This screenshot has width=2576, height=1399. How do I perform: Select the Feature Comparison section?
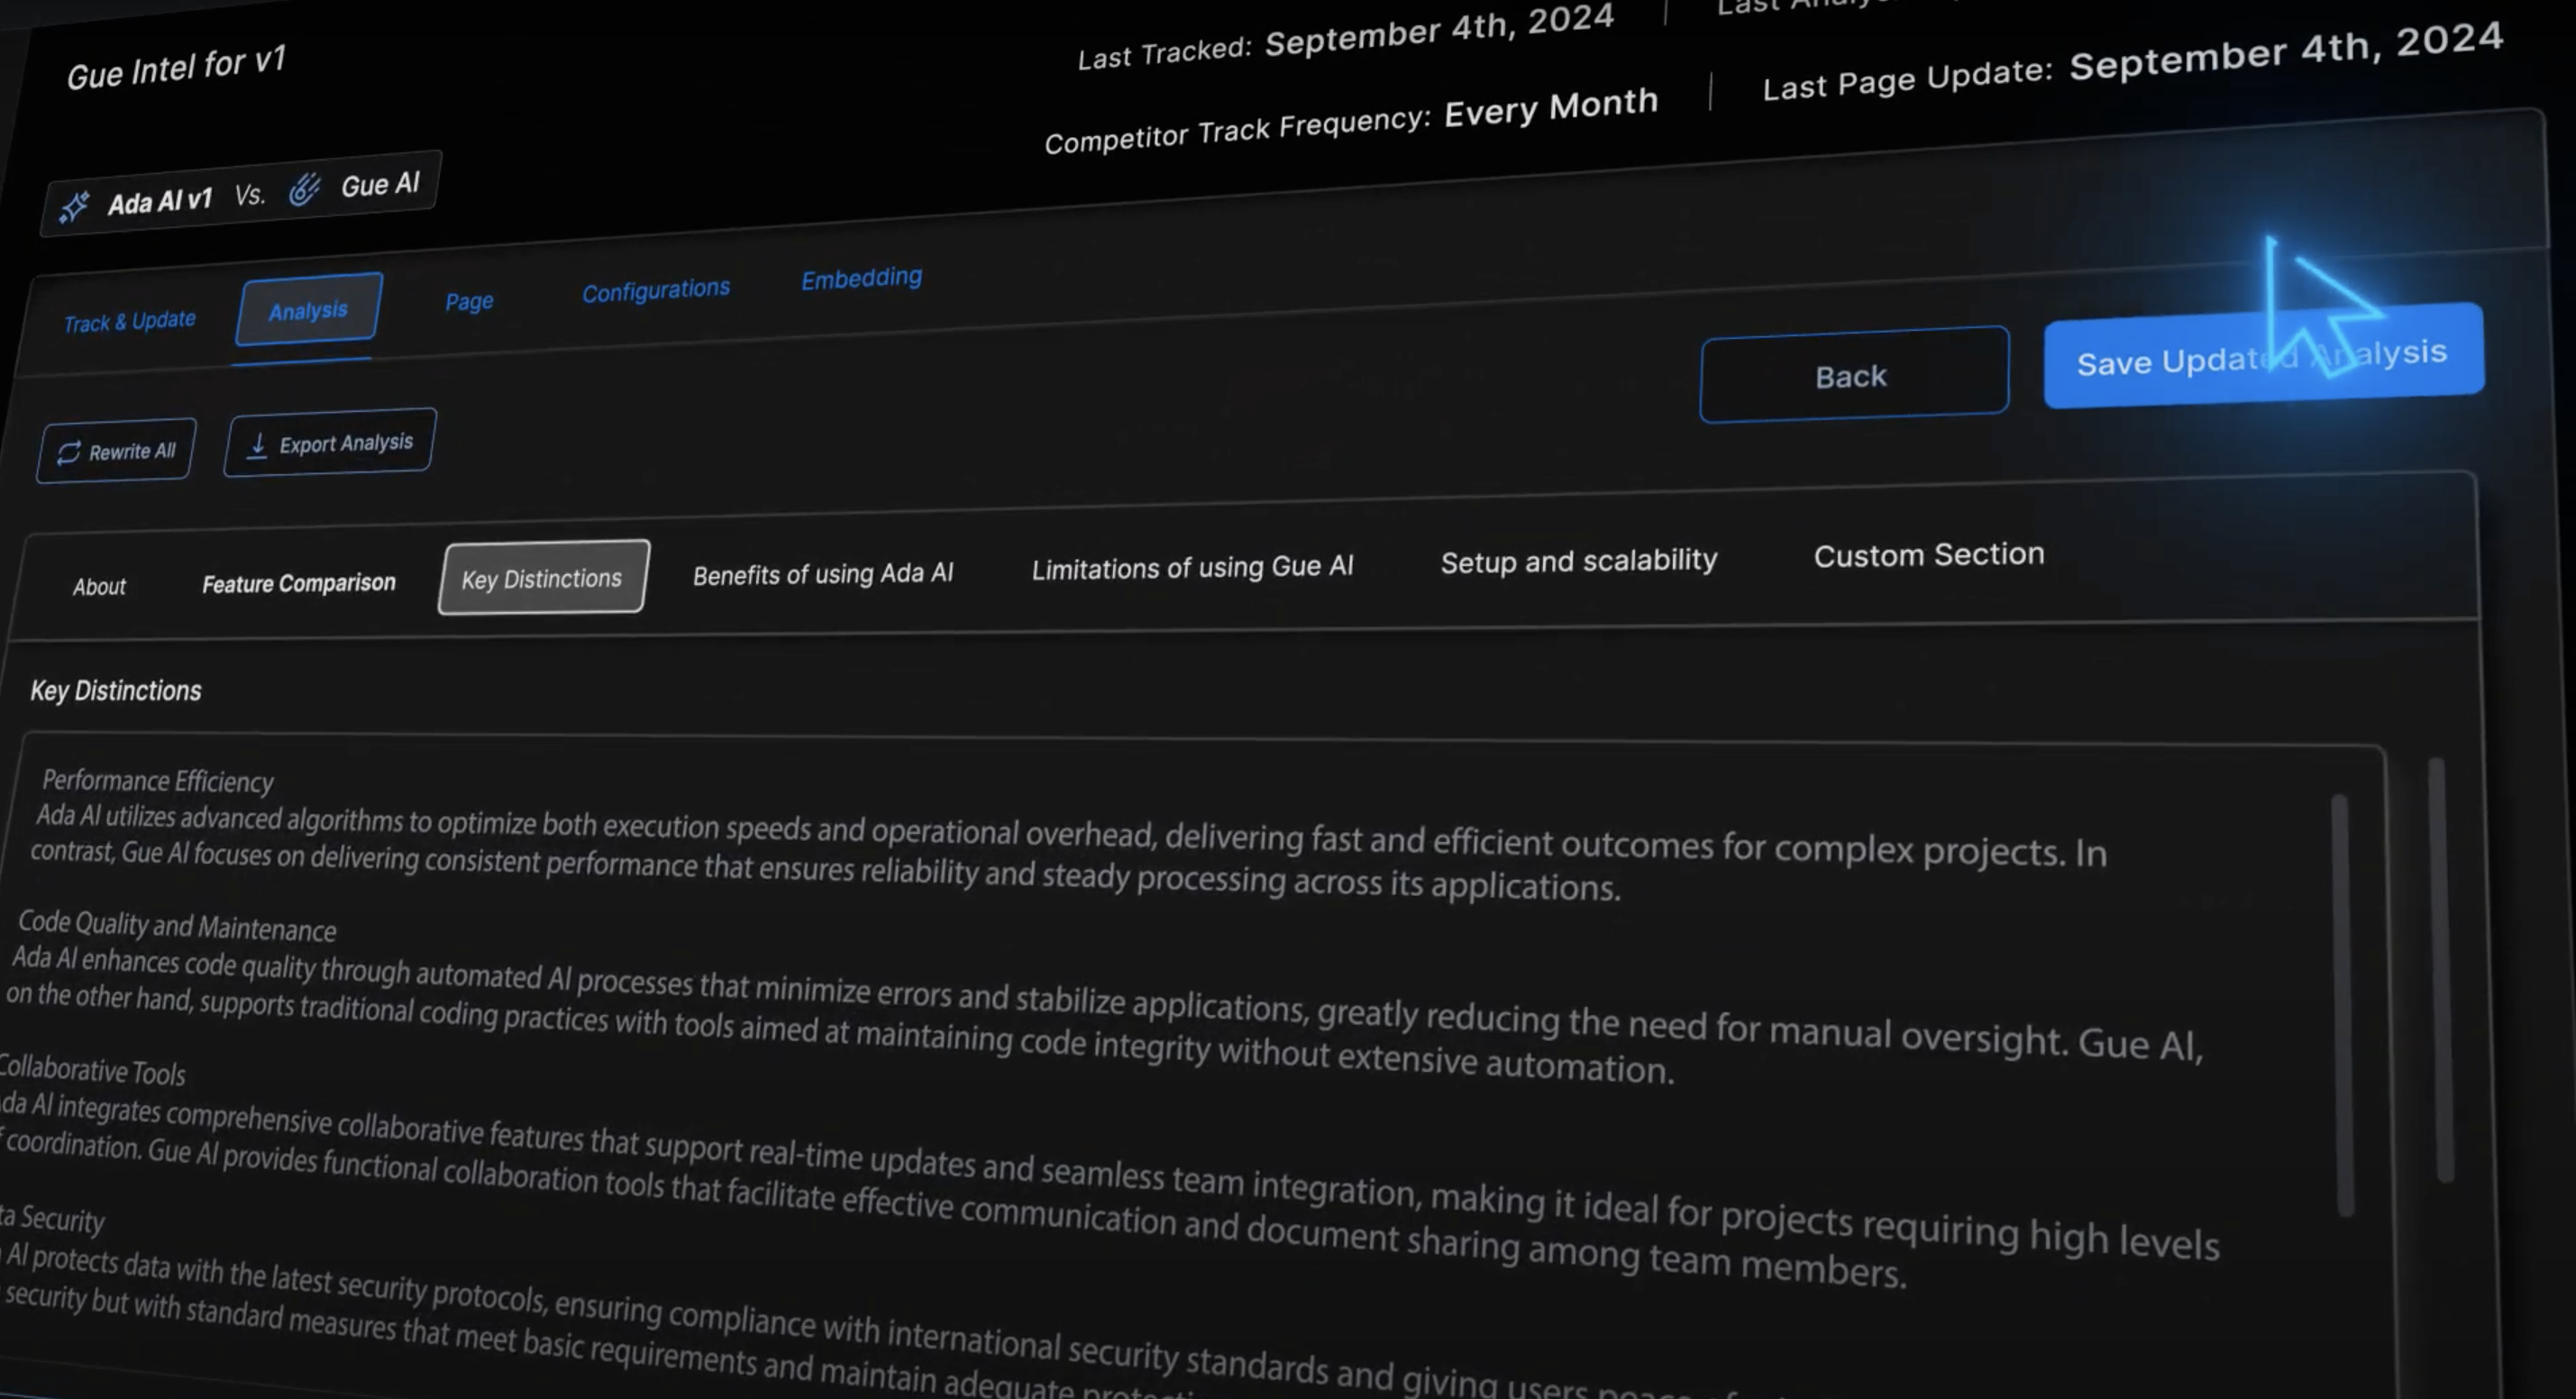[298, 583]
